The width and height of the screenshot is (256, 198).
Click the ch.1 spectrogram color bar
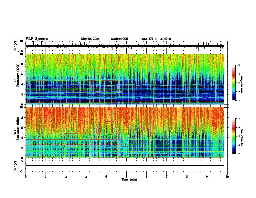234,83
